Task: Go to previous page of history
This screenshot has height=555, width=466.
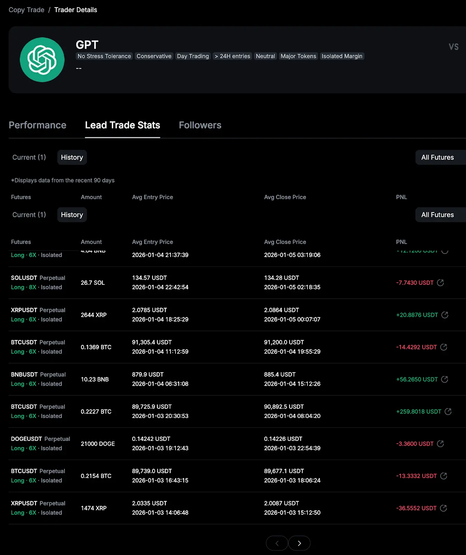Action: [277, 543]
